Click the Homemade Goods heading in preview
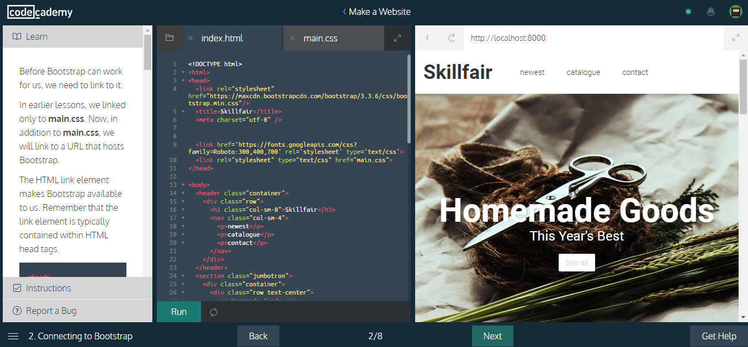748x347 pixels. pos(576,211)
